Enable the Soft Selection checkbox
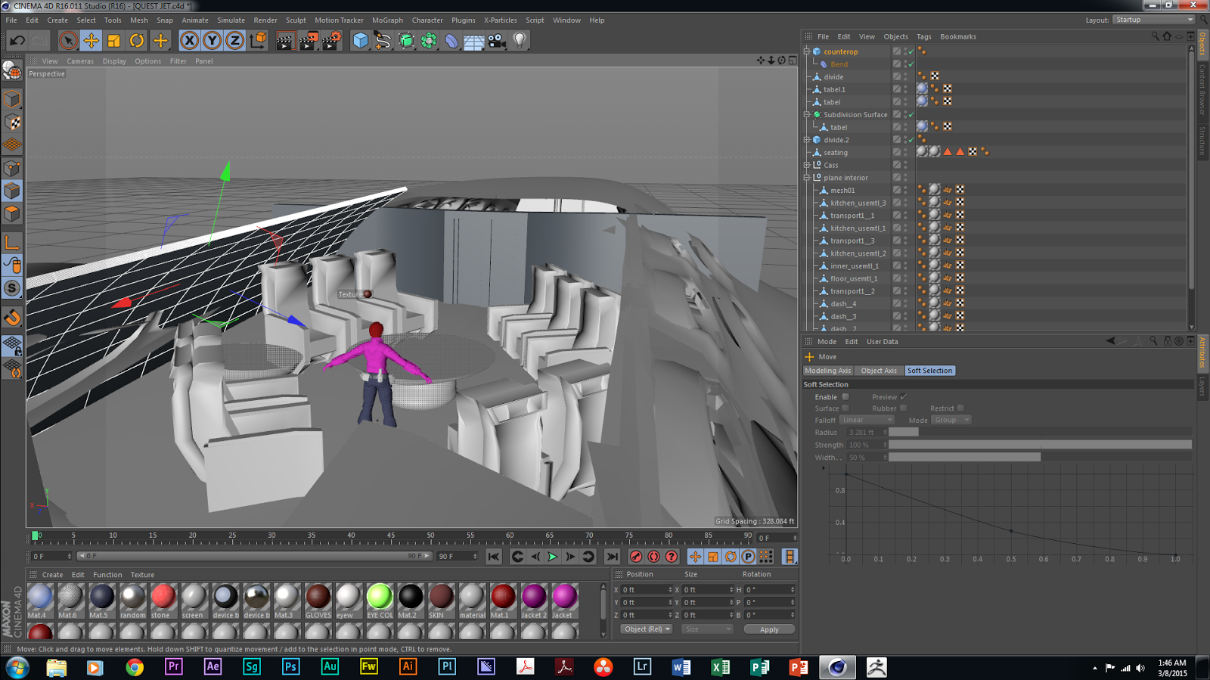The height and width of the screenshot is (680, 1210). pyautogui.click(x=845, y=397)
